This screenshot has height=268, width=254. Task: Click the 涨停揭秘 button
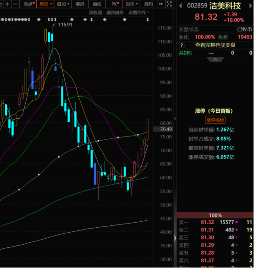coord(215,120)
